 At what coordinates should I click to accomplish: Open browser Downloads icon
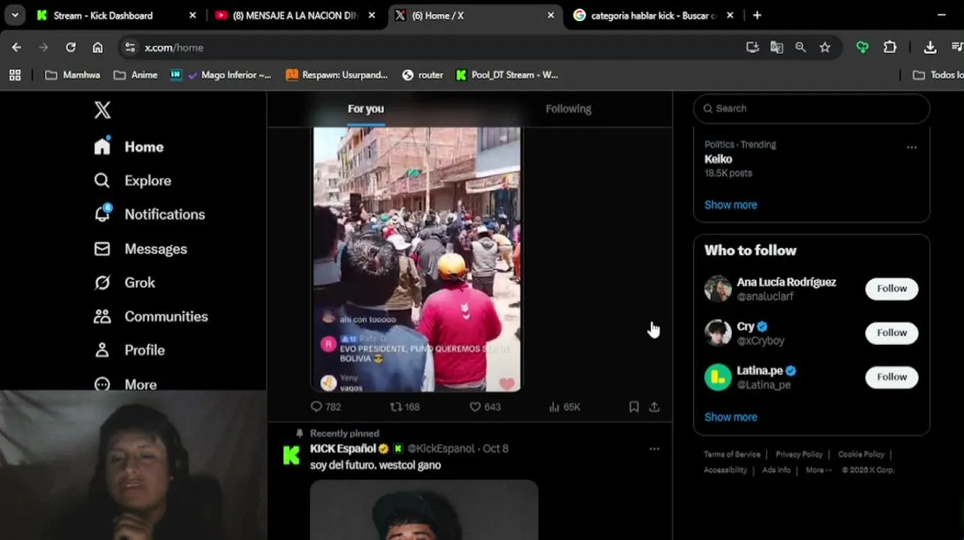click(930, 47)
